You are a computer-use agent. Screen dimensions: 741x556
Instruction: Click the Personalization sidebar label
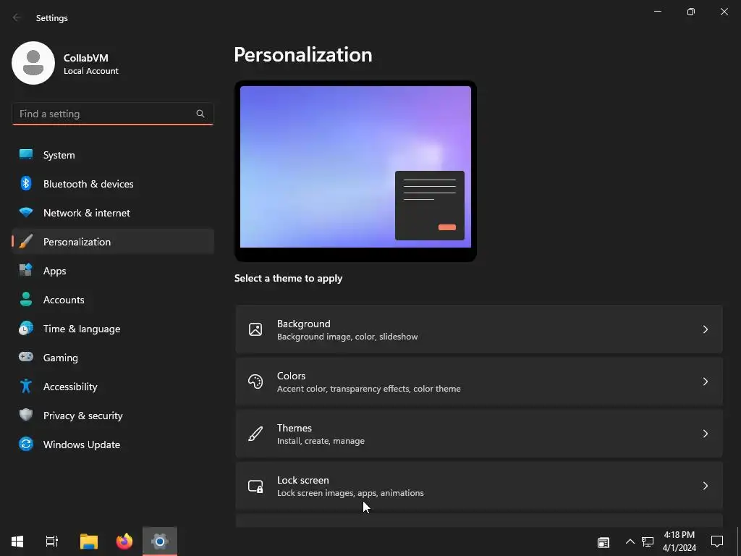(x=77, y=242)
